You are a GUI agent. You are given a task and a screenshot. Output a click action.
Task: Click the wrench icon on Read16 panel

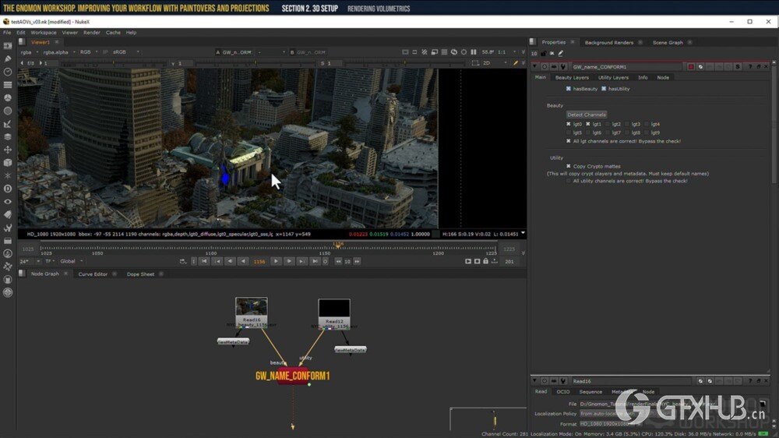pos(563,381)
